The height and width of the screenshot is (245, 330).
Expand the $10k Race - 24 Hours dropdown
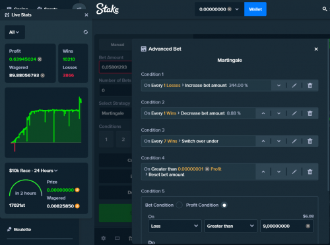click(33, 171)
